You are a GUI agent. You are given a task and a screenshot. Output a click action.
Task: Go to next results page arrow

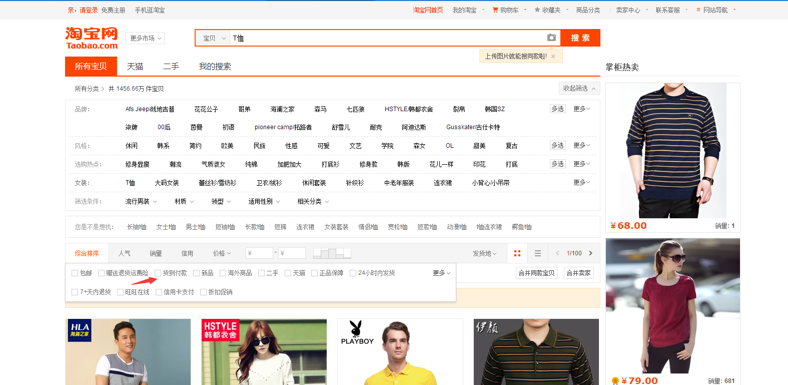point(591,253)
